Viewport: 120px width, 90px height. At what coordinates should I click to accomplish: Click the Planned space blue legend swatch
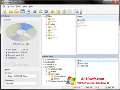point(6,52)
